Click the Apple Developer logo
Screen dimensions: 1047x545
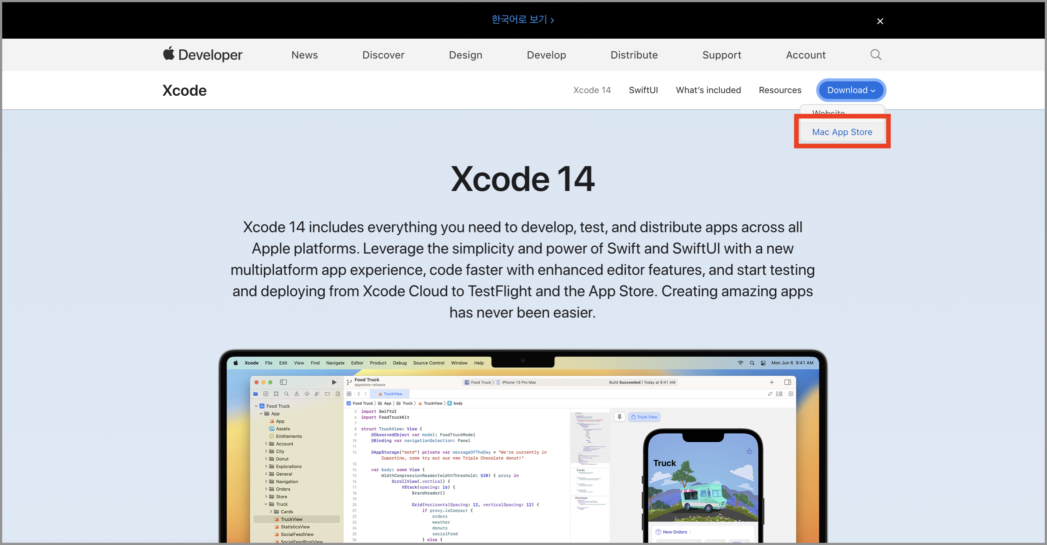tap(202, 54)
